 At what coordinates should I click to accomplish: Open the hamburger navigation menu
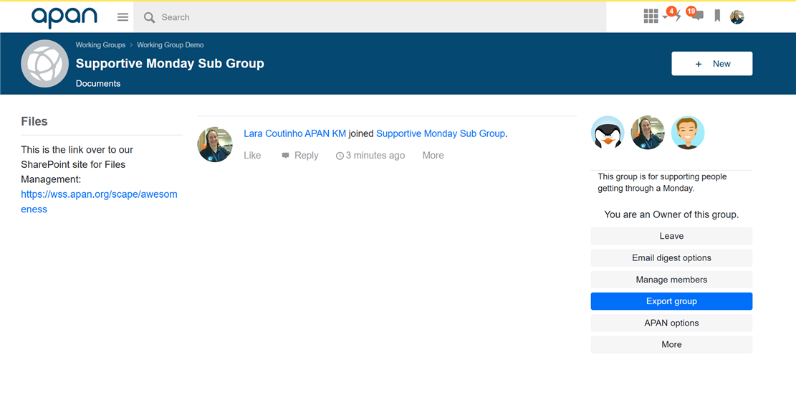pos(123,17)
